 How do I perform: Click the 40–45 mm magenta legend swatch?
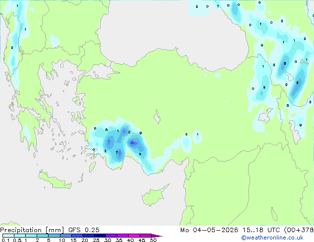coord(134,236)
